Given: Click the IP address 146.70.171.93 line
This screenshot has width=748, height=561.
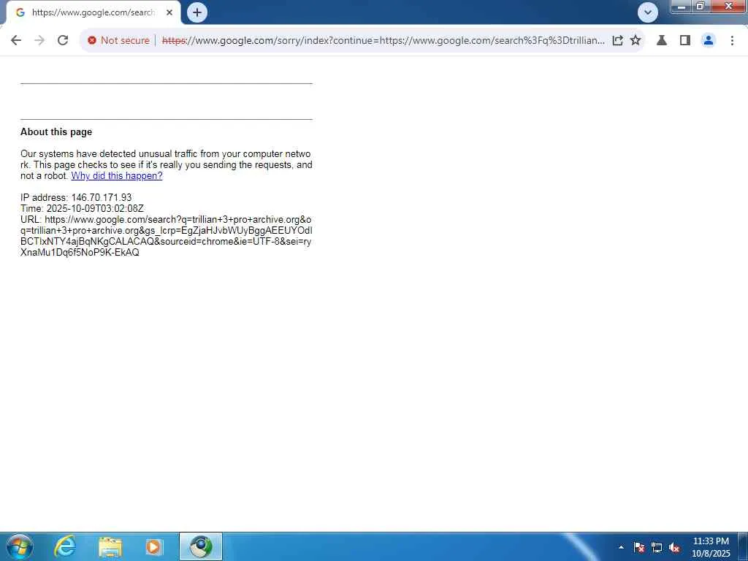Looking at the screenshot, I should pos(76,197).
